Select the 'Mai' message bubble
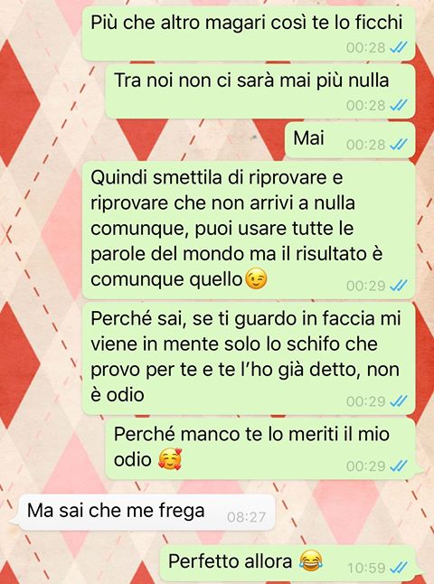434x584 pixels. (350, 140)
